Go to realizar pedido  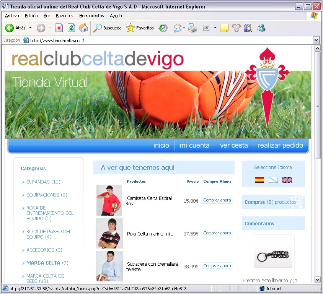click(x=281, y=145)
